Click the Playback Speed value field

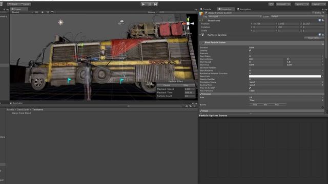click(190, 89)
